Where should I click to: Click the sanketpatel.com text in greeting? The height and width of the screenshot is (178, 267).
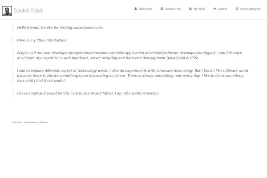(x=88, y=28)
